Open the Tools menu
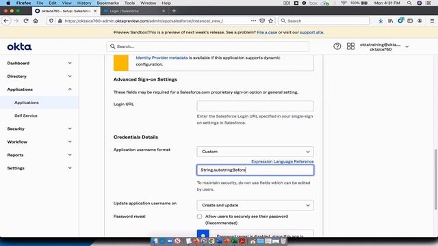The image size is (438, 246). [x=129, y=3]
